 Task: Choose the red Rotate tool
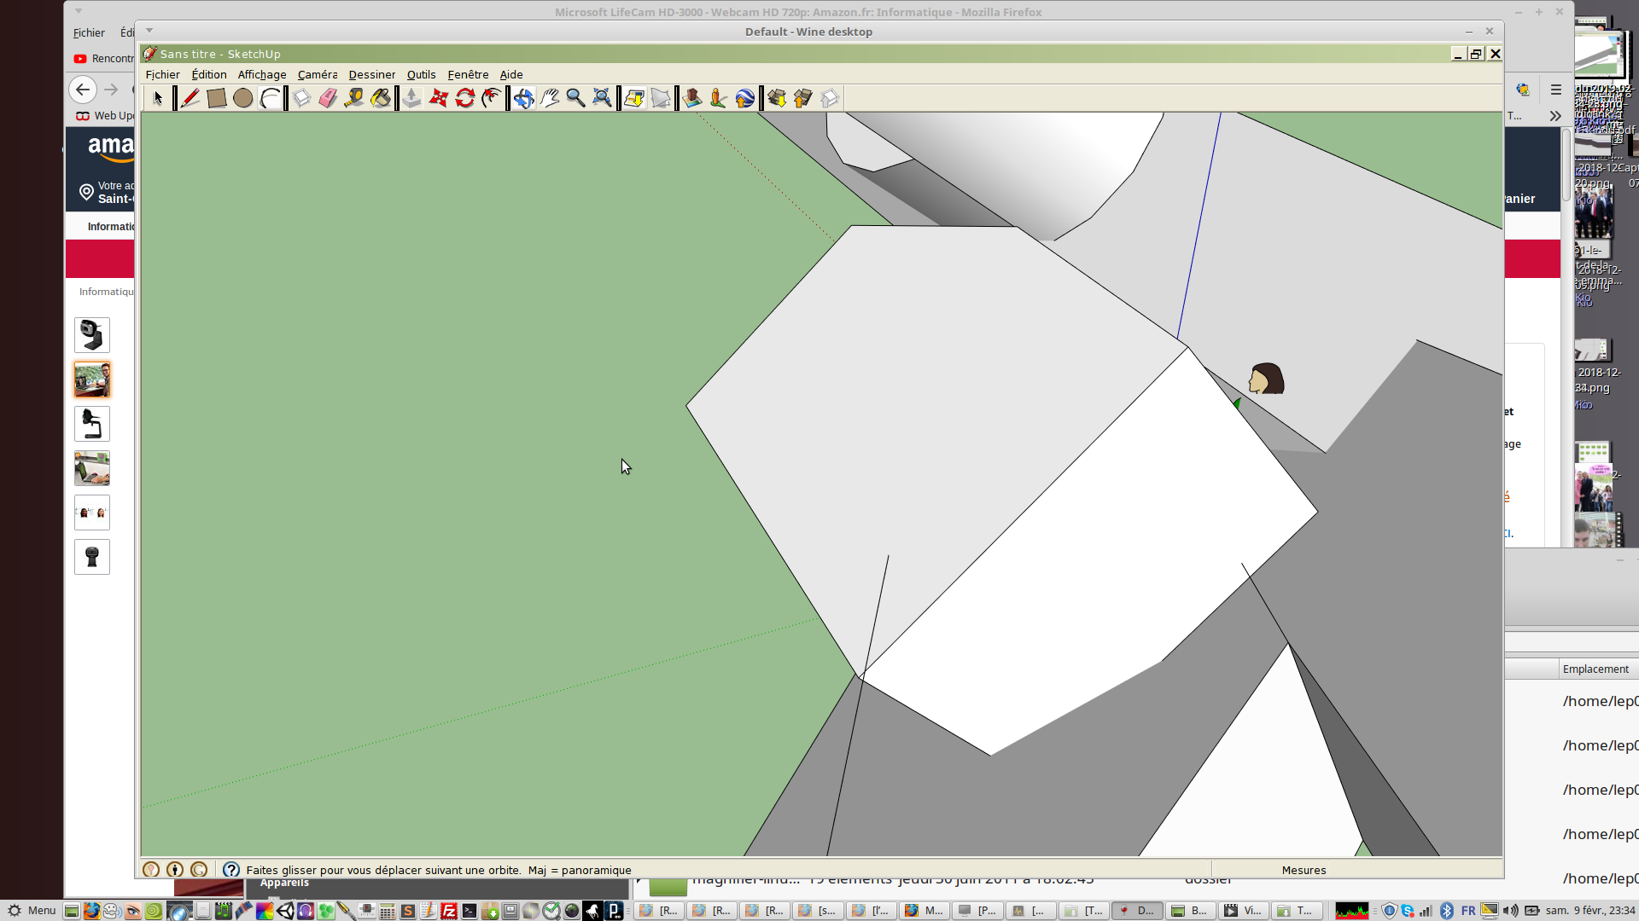pyautogui.click(x=464, y=99)
